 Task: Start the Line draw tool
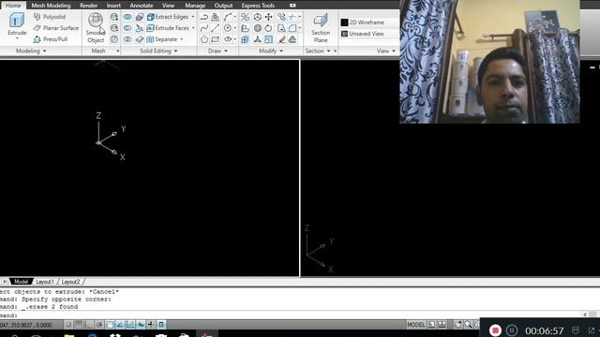point(216,28)
